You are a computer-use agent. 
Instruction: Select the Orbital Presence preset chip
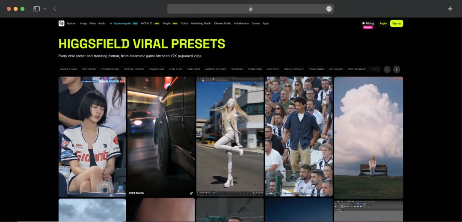294,69
